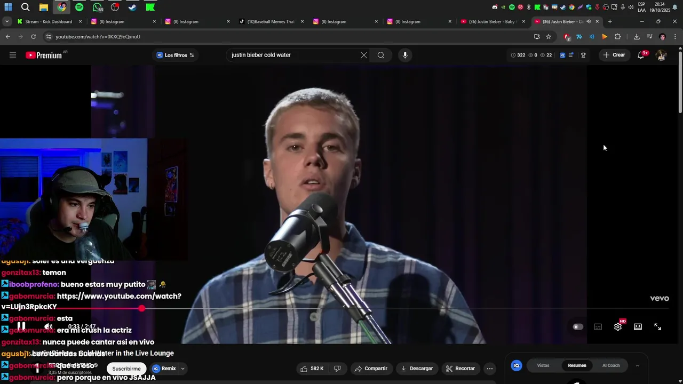Open a new browser tab
683x384 pixels.
click(610, 22)
